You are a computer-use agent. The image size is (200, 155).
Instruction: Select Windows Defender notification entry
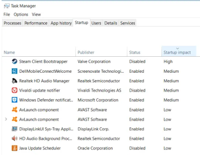tap(46, 100)
